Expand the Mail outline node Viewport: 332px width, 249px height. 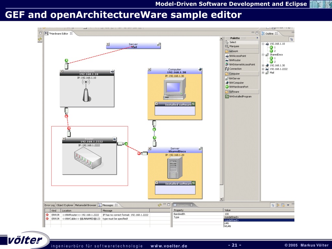263,73
